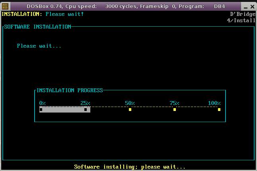This screenshot has height=171, width=257.
Task: Click the DOSBox icon in title bar
Action: click(5, 6)
